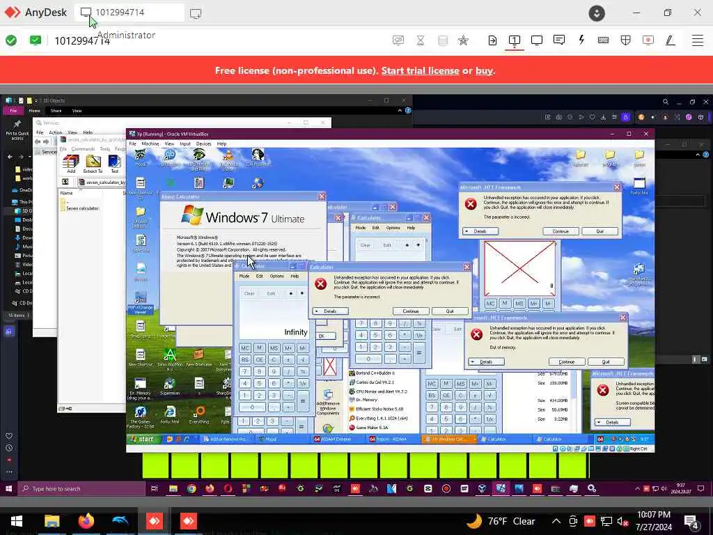Viewport: 713px width, 535px height.
Task: Click WinRAR Test toolbar icon
Action: [115, 164]
